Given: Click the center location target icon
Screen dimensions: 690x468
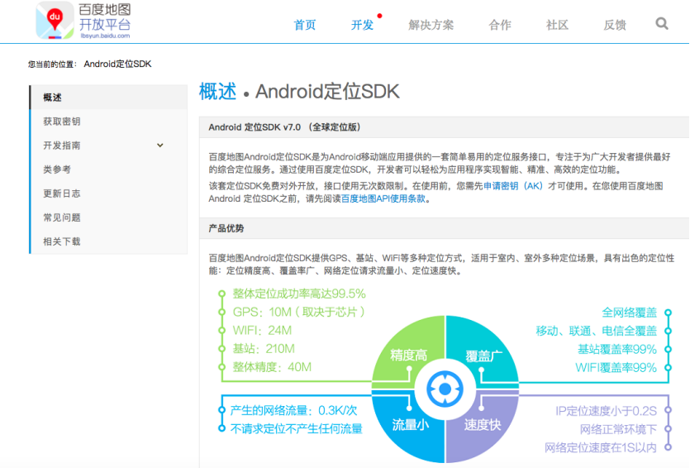Looking at the screenshot, I should point(445,389).
